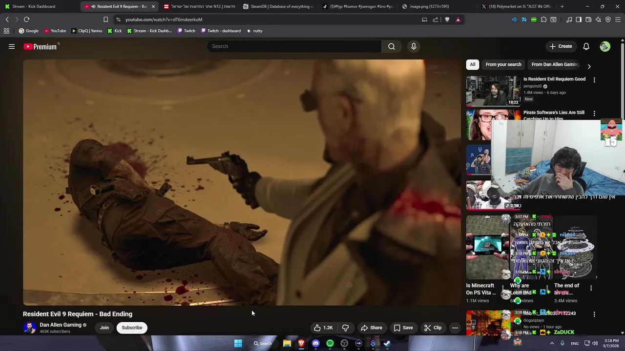Dislike the video with thumbs down
Viewport: 625px width, 351px height.
point(345,328)
